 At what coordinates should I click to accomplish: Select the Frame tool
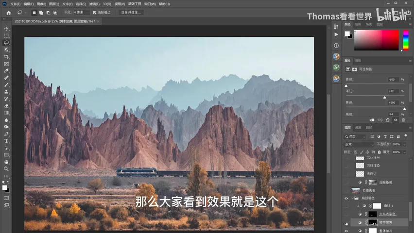(x=6, y=64)
